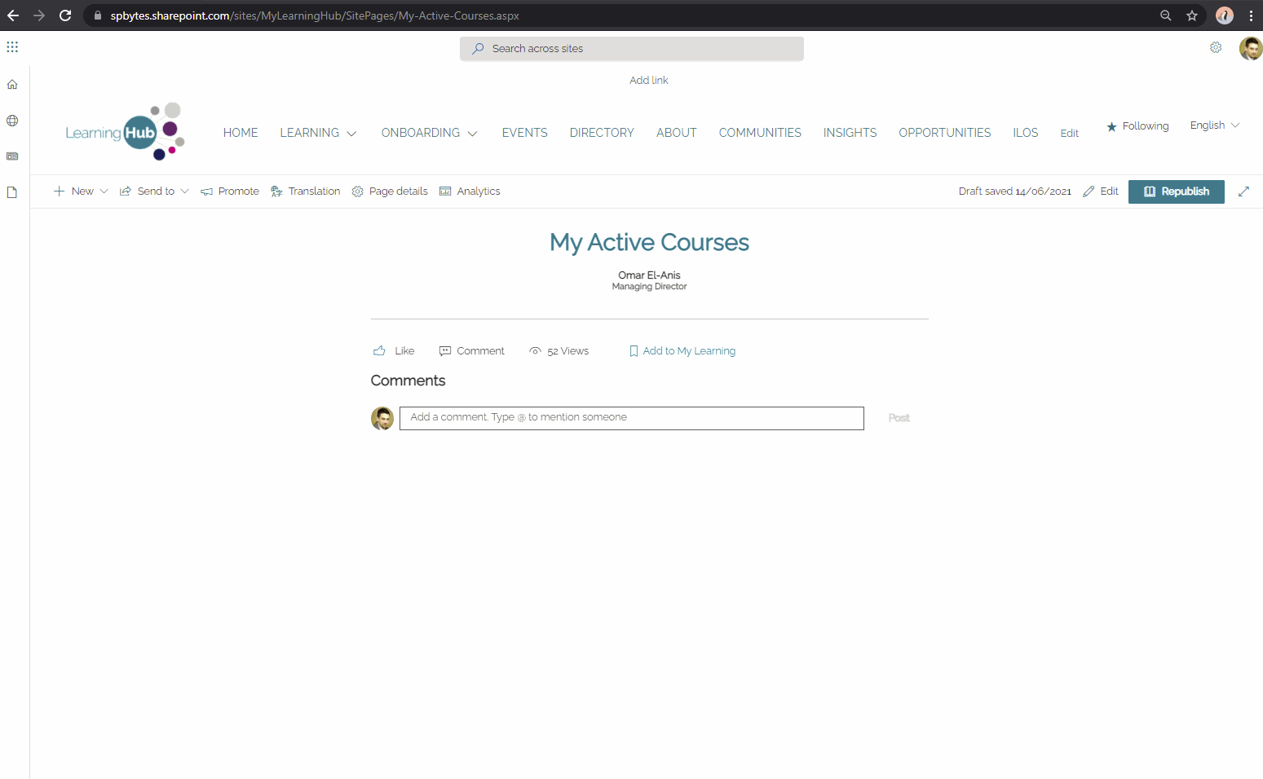This screenshot has width=1263, height=779.
Task: Click the Learning Hub logo
Action: (125, 132)
